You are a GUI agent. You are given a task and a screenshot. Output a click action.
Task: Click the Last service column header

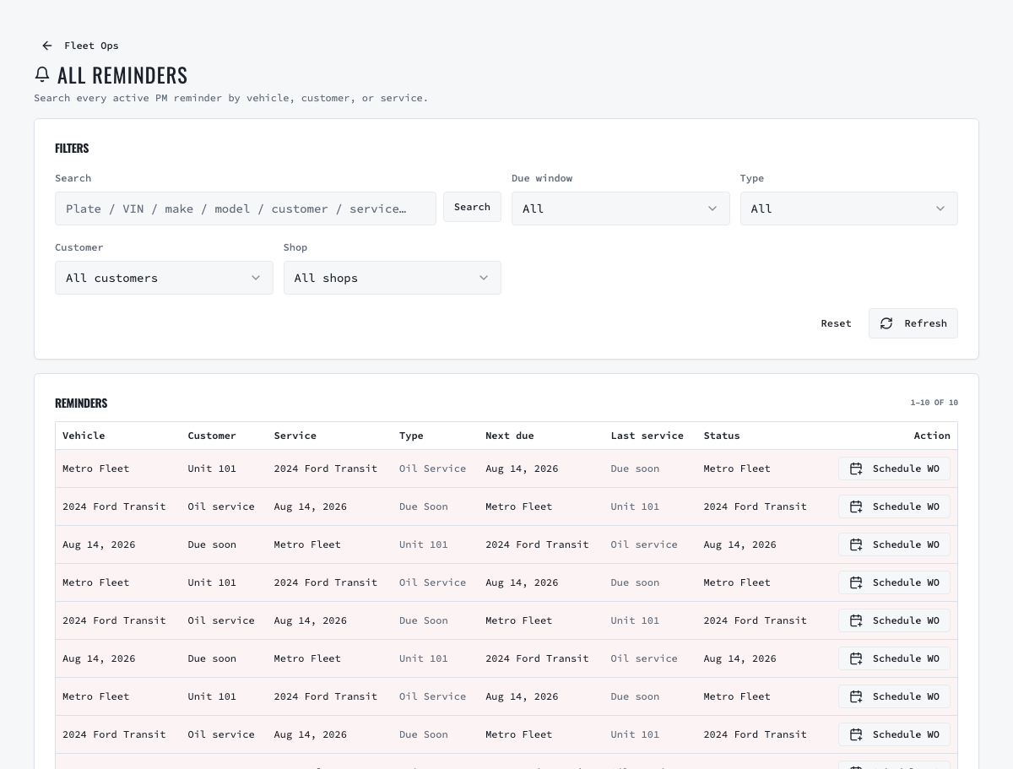(x=647, y=436)
